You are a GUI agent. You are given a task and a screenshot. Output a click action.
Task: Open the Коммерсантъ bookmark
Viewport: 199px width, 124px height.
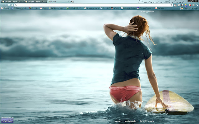point(91,8)
